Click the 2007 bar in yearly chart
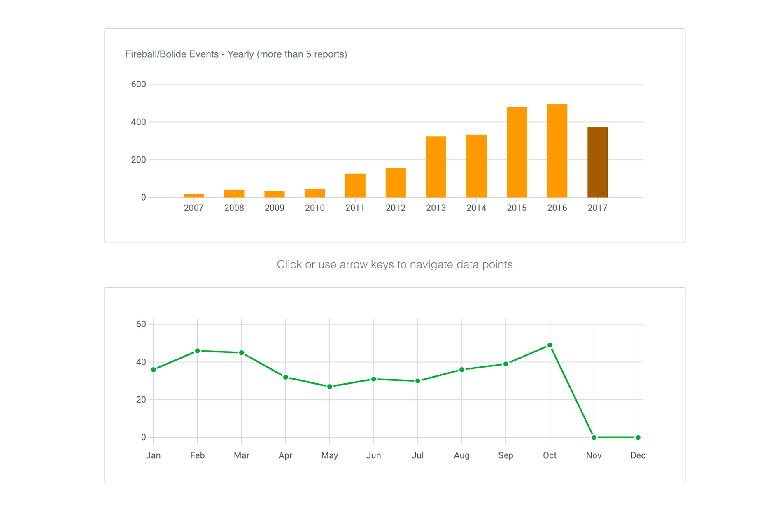The height and width of the screenshot is (527, 764). (x=193, y=196)
